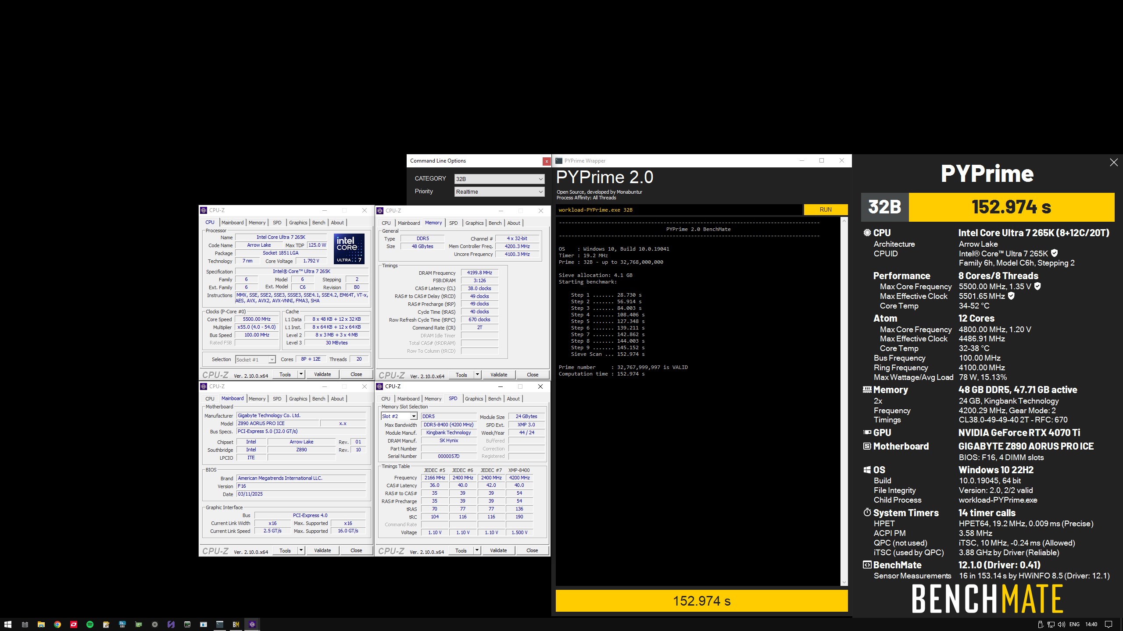This screenshot has height=631, width=1123.
Task: Click the Core Speed value 5500.00 MHz
Action: 257,319
